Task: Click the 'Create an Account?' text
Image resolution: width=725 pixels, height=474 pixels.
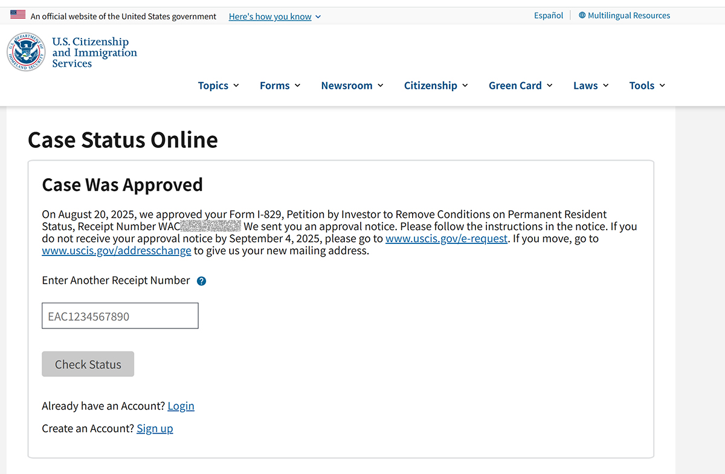Action: point(88,429)
